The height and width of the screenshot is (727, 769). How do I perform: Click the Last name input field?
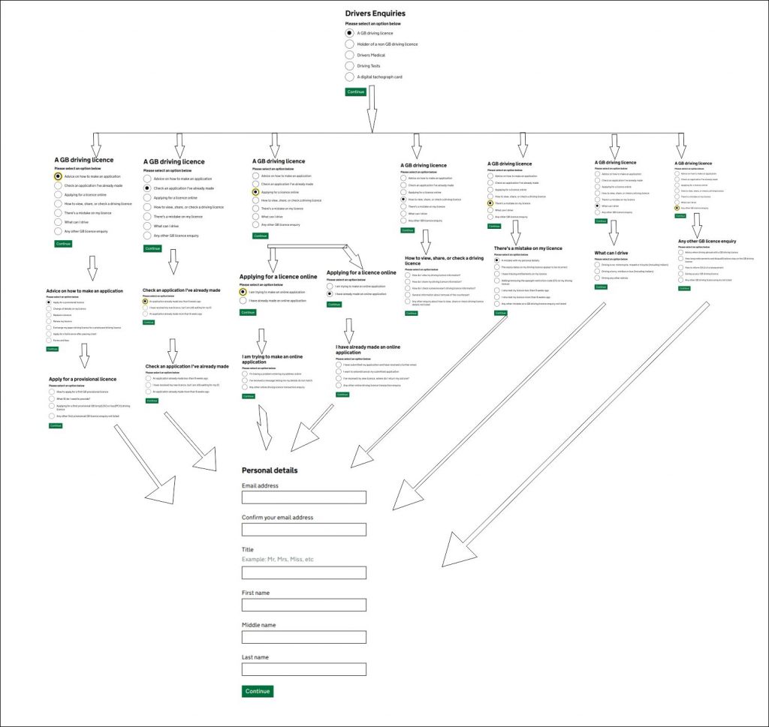(x=303, y=669)
